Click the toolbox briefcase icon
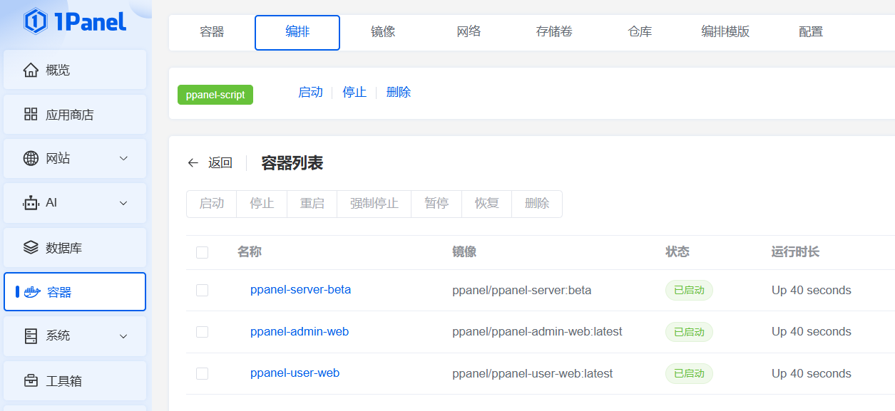The image size is (895, 411). pos(31,380)
